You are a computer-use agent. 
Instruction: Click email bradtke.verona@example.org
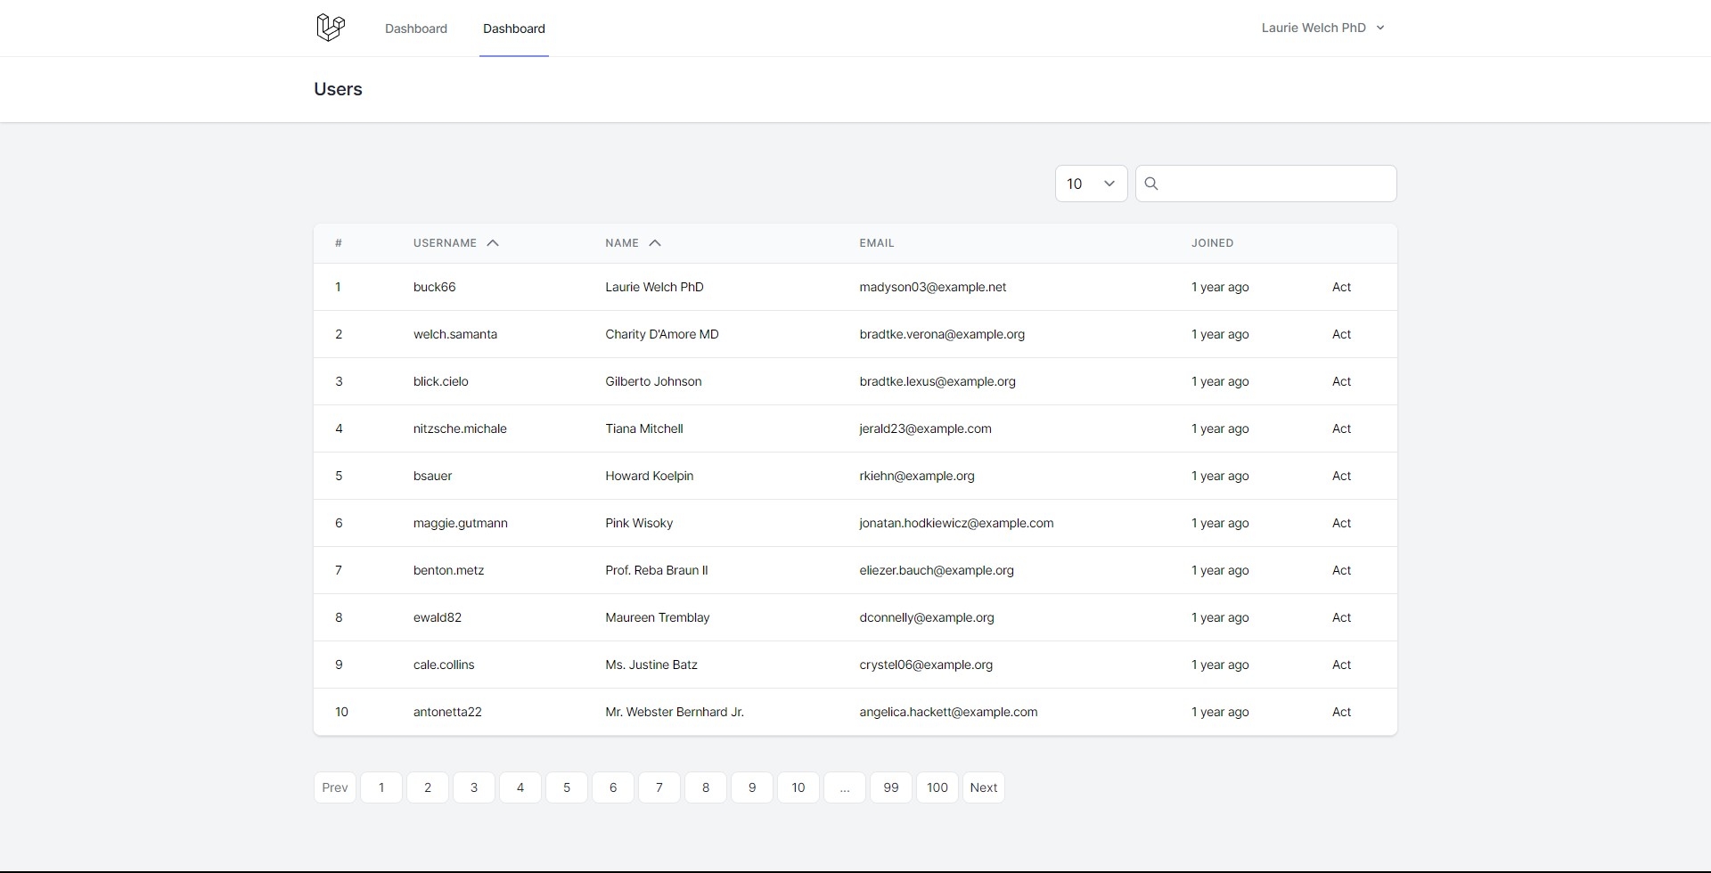coord(942,334)
